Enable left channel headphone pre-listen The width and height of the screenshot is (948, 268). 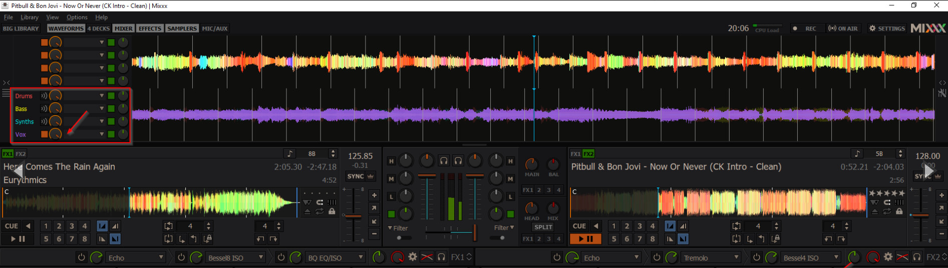(444, 160)
